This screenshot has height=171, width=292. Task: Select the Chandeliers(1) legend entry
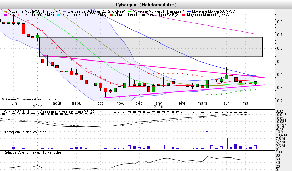point(125,15)
